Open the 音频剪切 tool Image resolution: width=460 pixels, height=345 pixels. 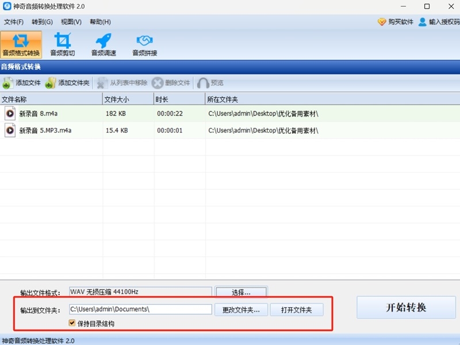coord(63,45)
